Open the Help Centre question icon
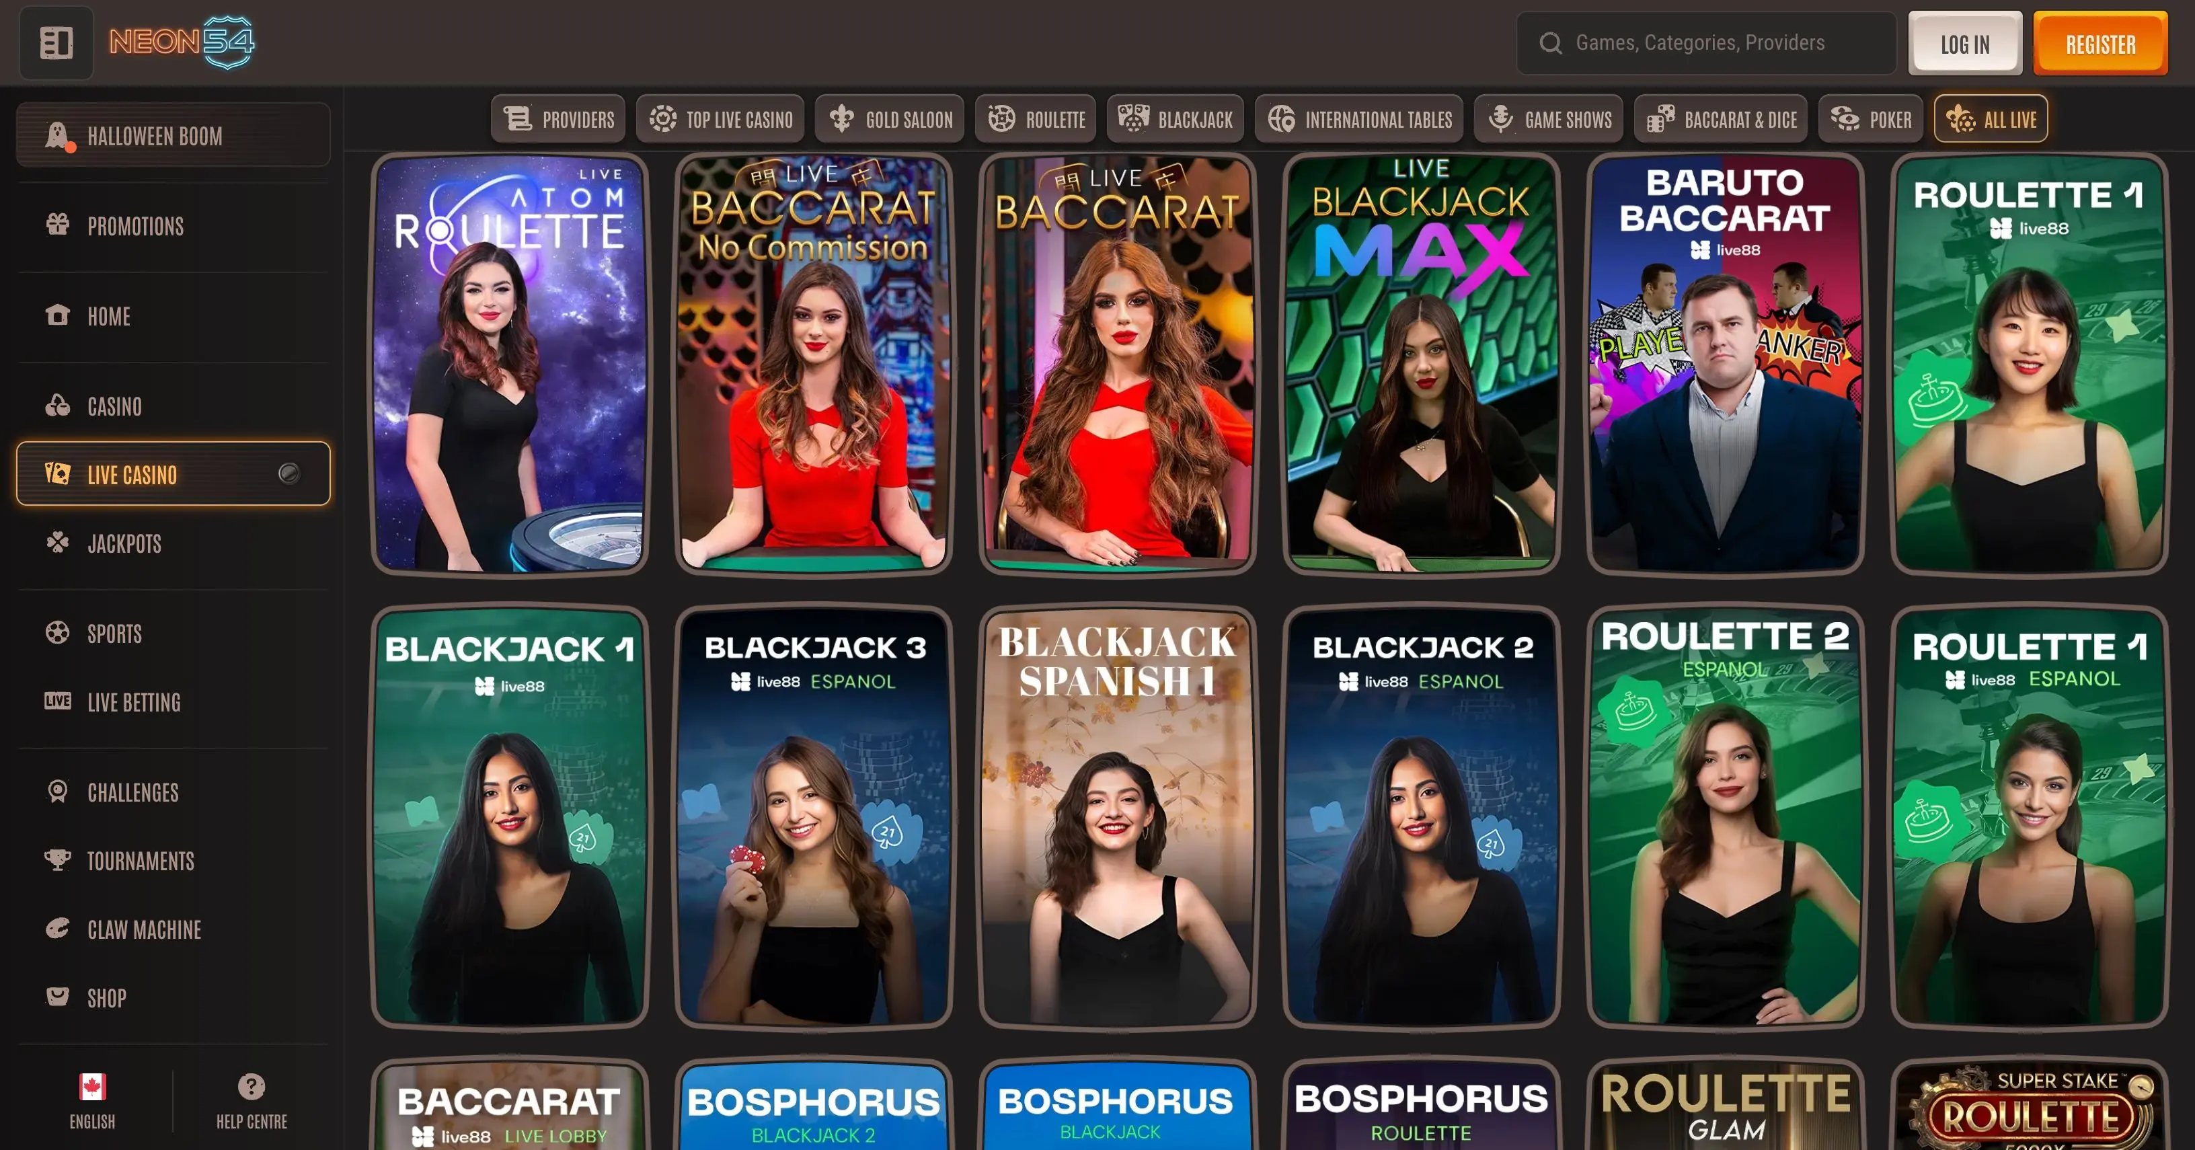 [252, 1086]
